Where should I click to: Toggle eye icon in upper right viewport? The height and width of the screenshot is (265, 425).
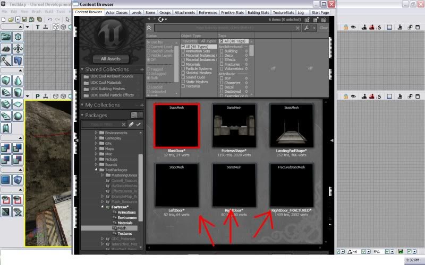click(x=353, y=27)
